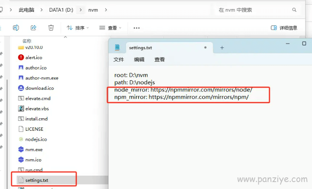Select author.ico file icon
The image size is (312, 189).
pos(21,68)
